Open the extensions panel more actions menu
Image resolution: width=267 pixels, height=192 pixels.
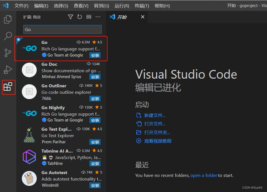[98, 17]
